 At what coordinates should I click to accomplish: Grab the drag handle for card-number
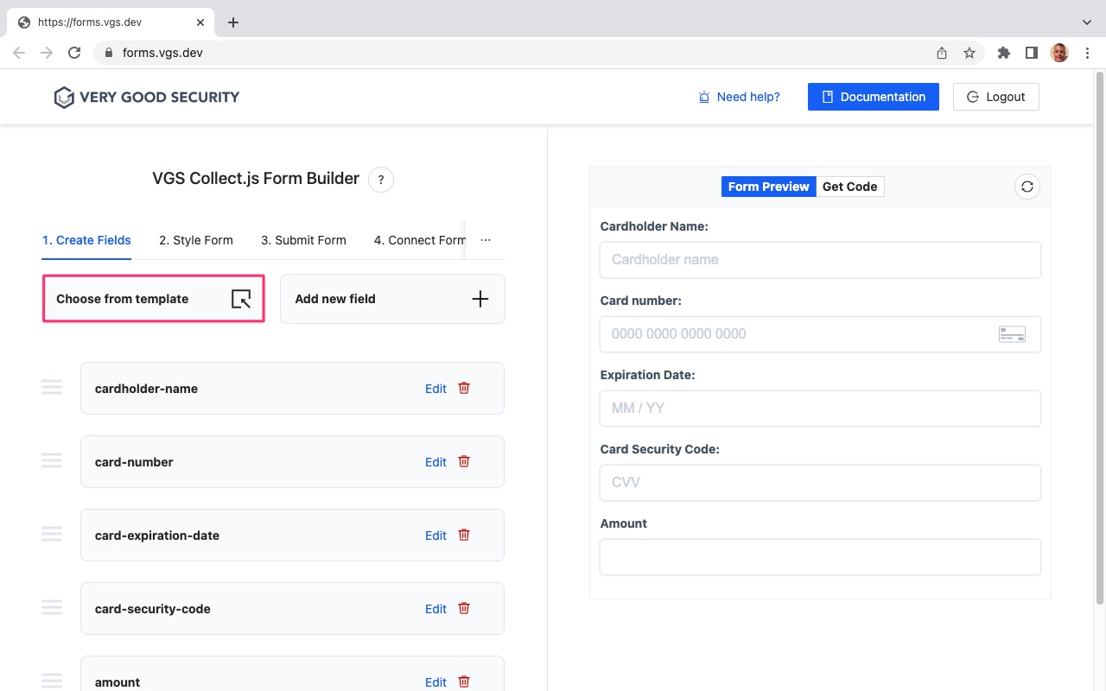52,460
